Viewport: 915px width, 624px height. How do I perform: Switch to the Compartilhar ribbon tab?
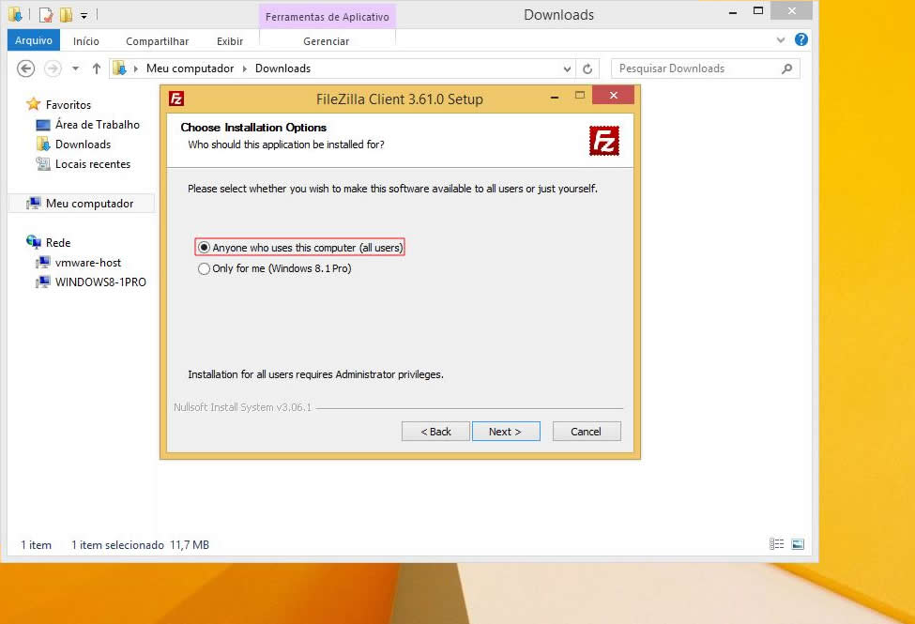pyautogui.click(x=157, y=41)
